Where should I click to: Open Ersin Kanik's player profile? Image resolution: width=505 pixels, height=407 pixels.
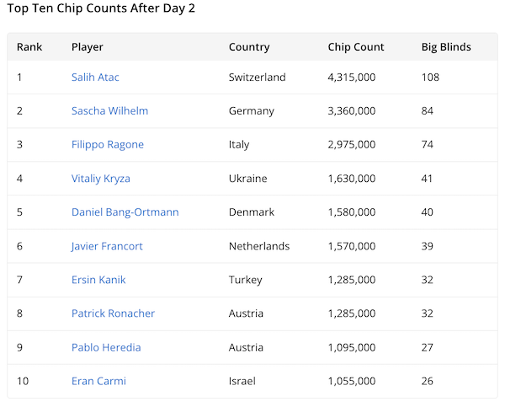pyautogui.click(x=98, y=280)
